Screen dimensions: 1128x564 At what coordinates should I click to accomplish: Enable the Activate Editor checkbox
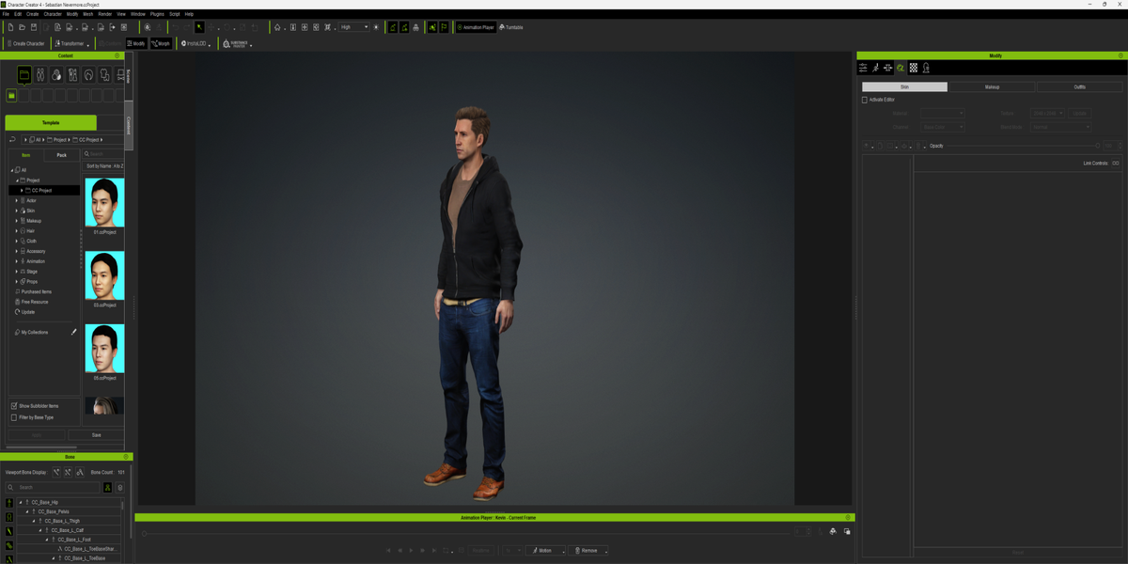click(x=865, y=100)
